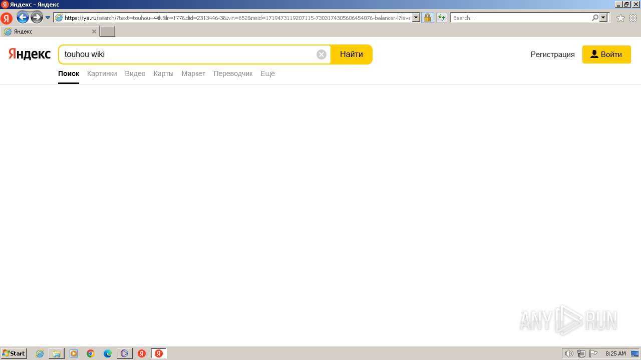This screenshot has height=360, width=641.
Task: Go forward with browser forward arrow
Action: [x=37, y=17]
